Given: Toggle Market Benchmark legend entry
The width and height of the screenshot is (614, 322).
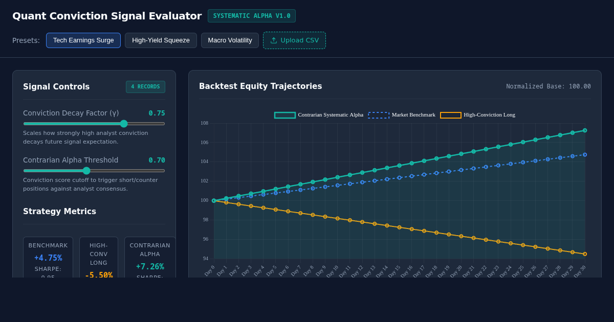Looking at the screenshot, I should tap(402, 115).
